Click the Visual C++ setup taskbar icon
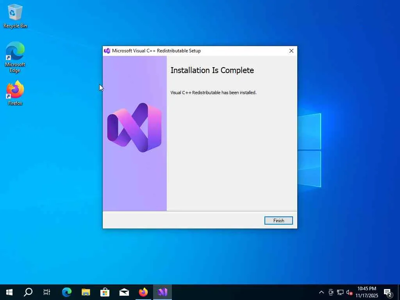This screenshot has height=300, width=400. pyautogui.click(x=162, y=292)
